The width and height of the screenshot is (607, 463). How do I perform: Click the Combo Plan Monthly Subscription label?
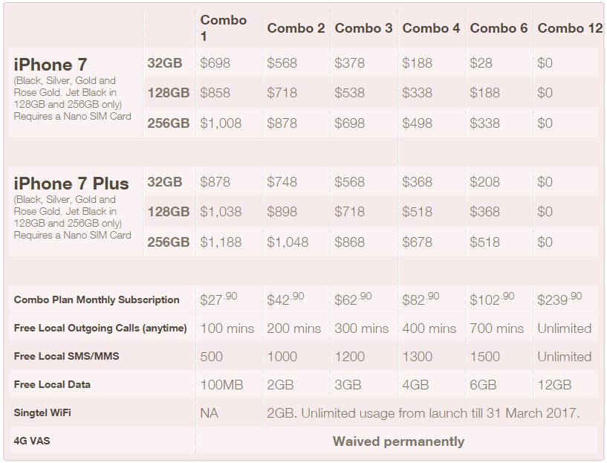pos(97,300)
